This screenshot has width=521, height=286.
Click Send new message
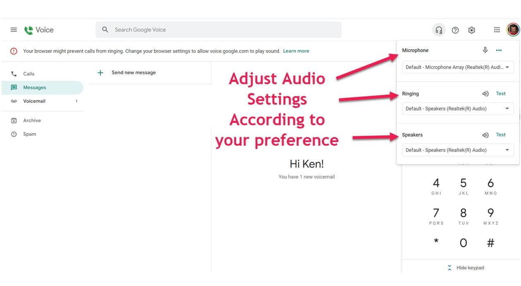(x=133, y=72)
